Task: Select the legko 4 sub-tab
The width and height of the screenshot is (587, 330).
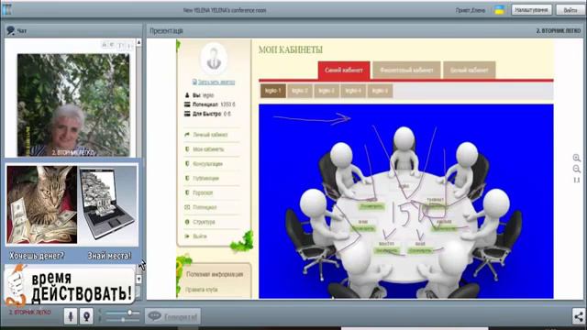Action: [353, 91]
